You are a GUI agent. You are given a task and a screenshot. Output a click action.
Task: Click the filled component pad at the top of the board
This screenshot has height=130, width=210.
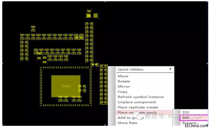(x=89, y=15)
